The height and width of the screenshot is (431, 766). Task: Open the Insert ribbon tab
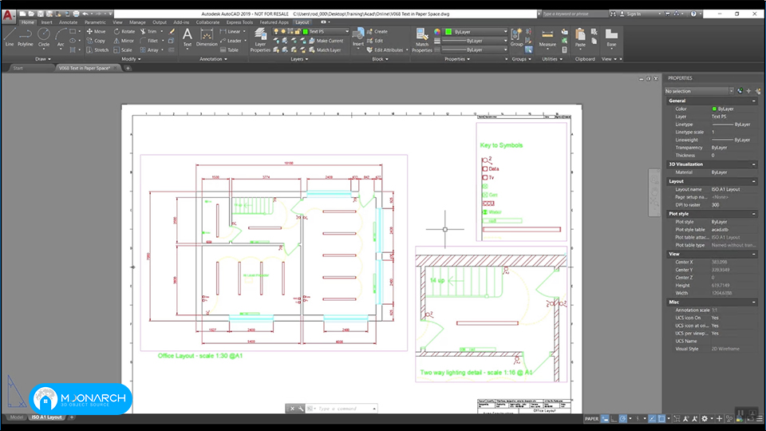(x=47, y=22)
